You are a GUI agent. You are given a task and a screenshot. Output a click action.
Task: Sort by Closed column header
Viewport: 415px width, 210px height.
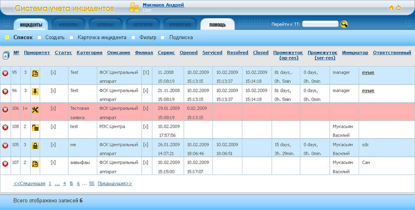point(261,52)
